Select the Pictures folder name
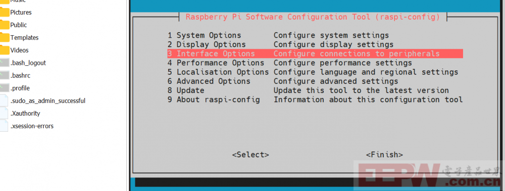Screen dimensions: 505x191 (21, 13)
